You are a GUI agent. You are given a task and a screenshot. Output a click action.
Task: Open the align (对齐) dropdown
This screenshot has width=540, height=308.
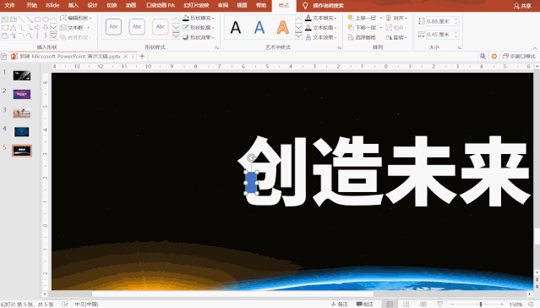coord(396,18)
